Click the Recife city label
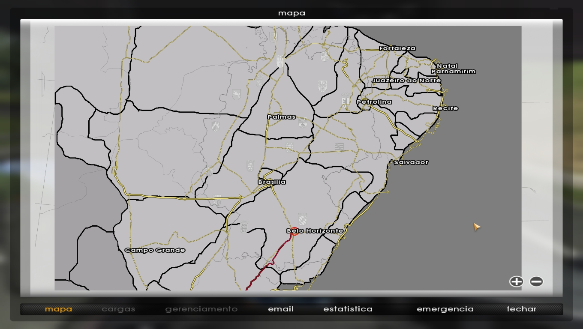The height and width of the screenshot is (329, 583). (x=445, y=108)
